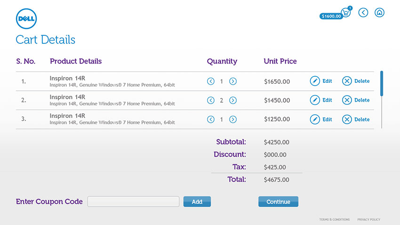Screen dimensions: 400x225
Task: Click the X delete icon for item 1
Action: 347,81
